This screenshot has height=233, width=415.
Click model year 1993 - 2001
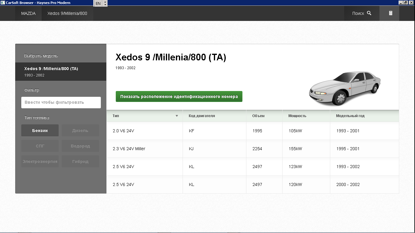point(348,131)
